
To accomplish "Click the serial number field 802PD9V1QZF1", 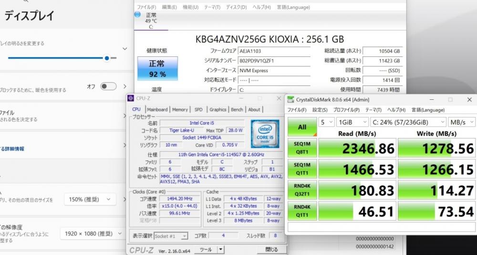I will (x=274, y=61).
